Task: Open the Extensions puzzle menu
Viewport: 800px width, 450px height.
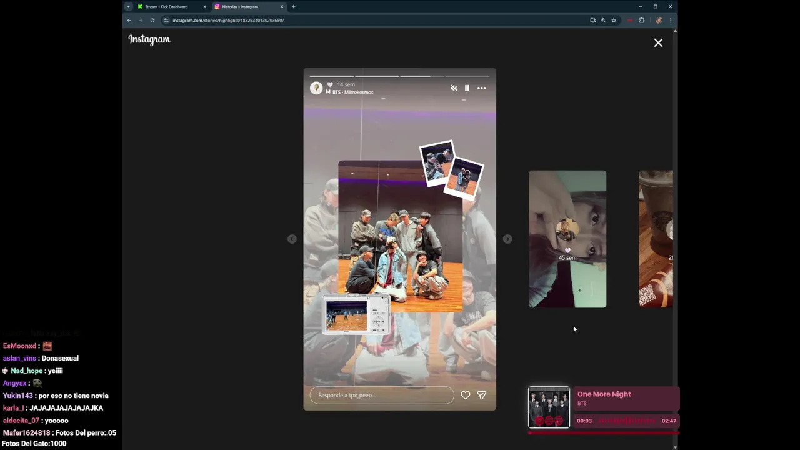Action: pos(641,21)
